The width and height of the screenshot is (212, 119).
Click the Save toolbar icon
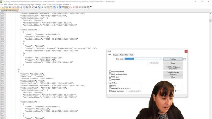tap(7, 7)
